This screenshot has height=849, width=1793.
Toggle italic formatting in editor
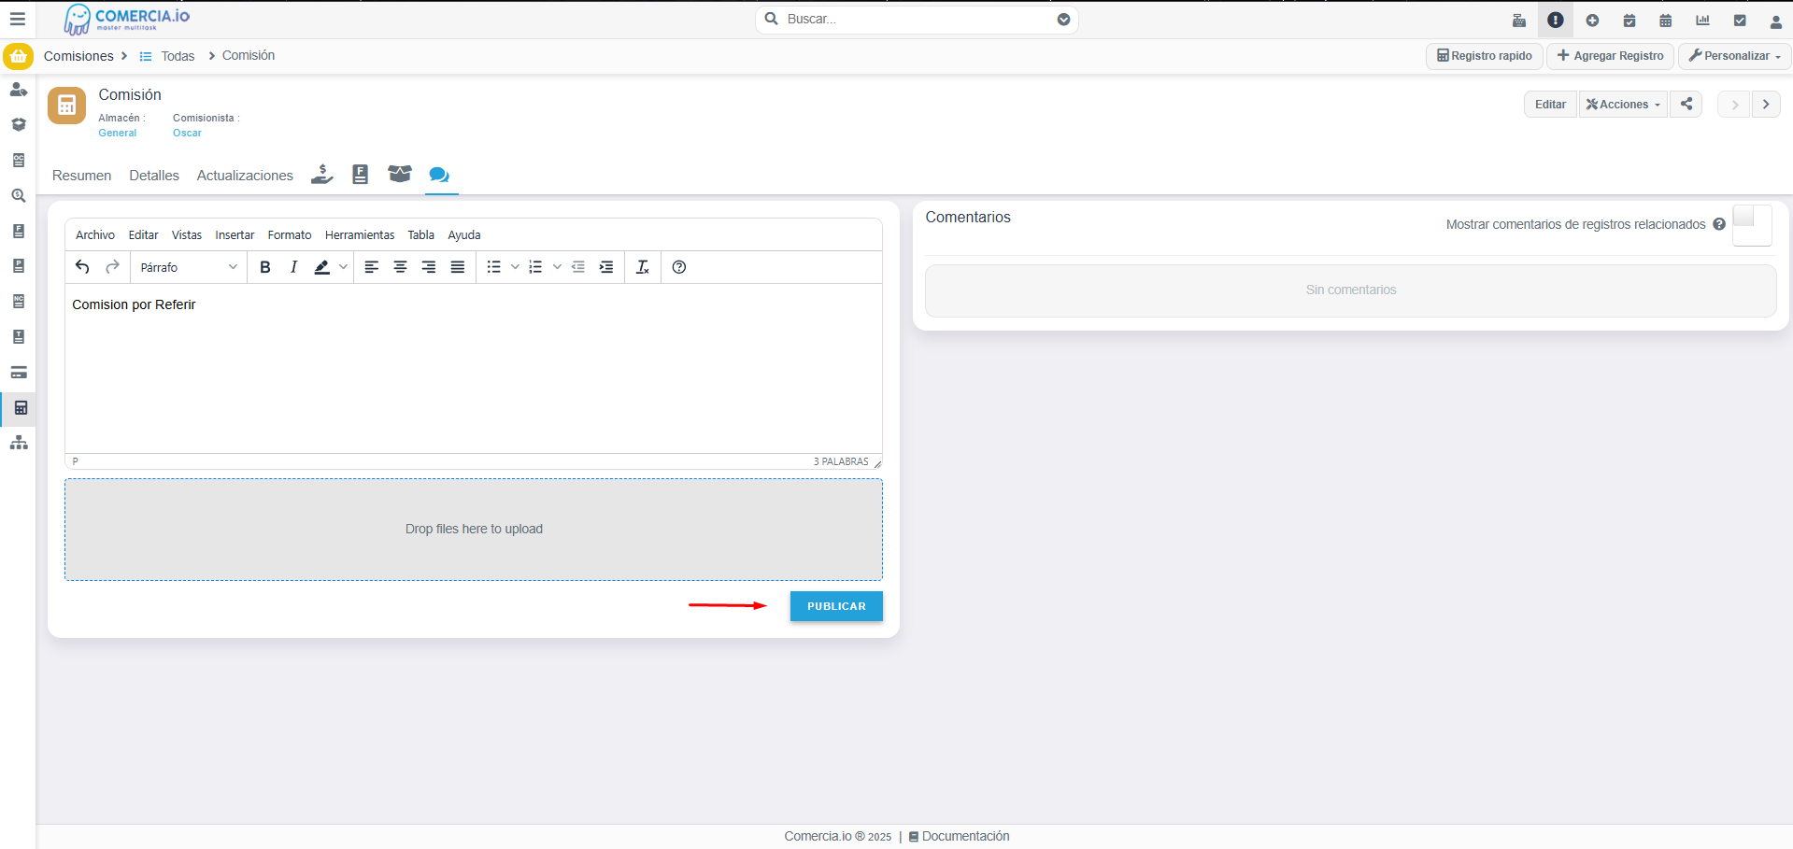[293, 267]
